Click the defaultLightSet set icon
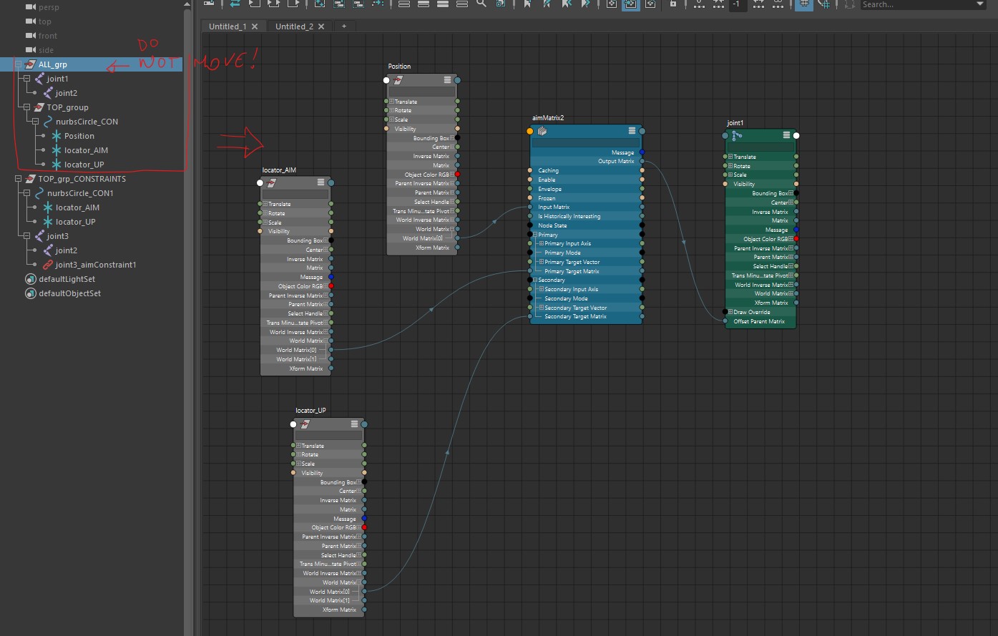Image resolution: width=998 pixels, height=636 pixels. (x=30, y=279)
